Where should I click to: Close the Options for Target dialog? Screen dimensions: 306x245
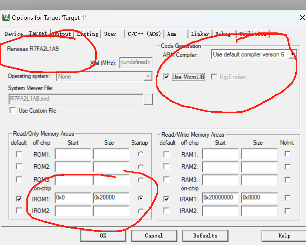tap(302, 18)
